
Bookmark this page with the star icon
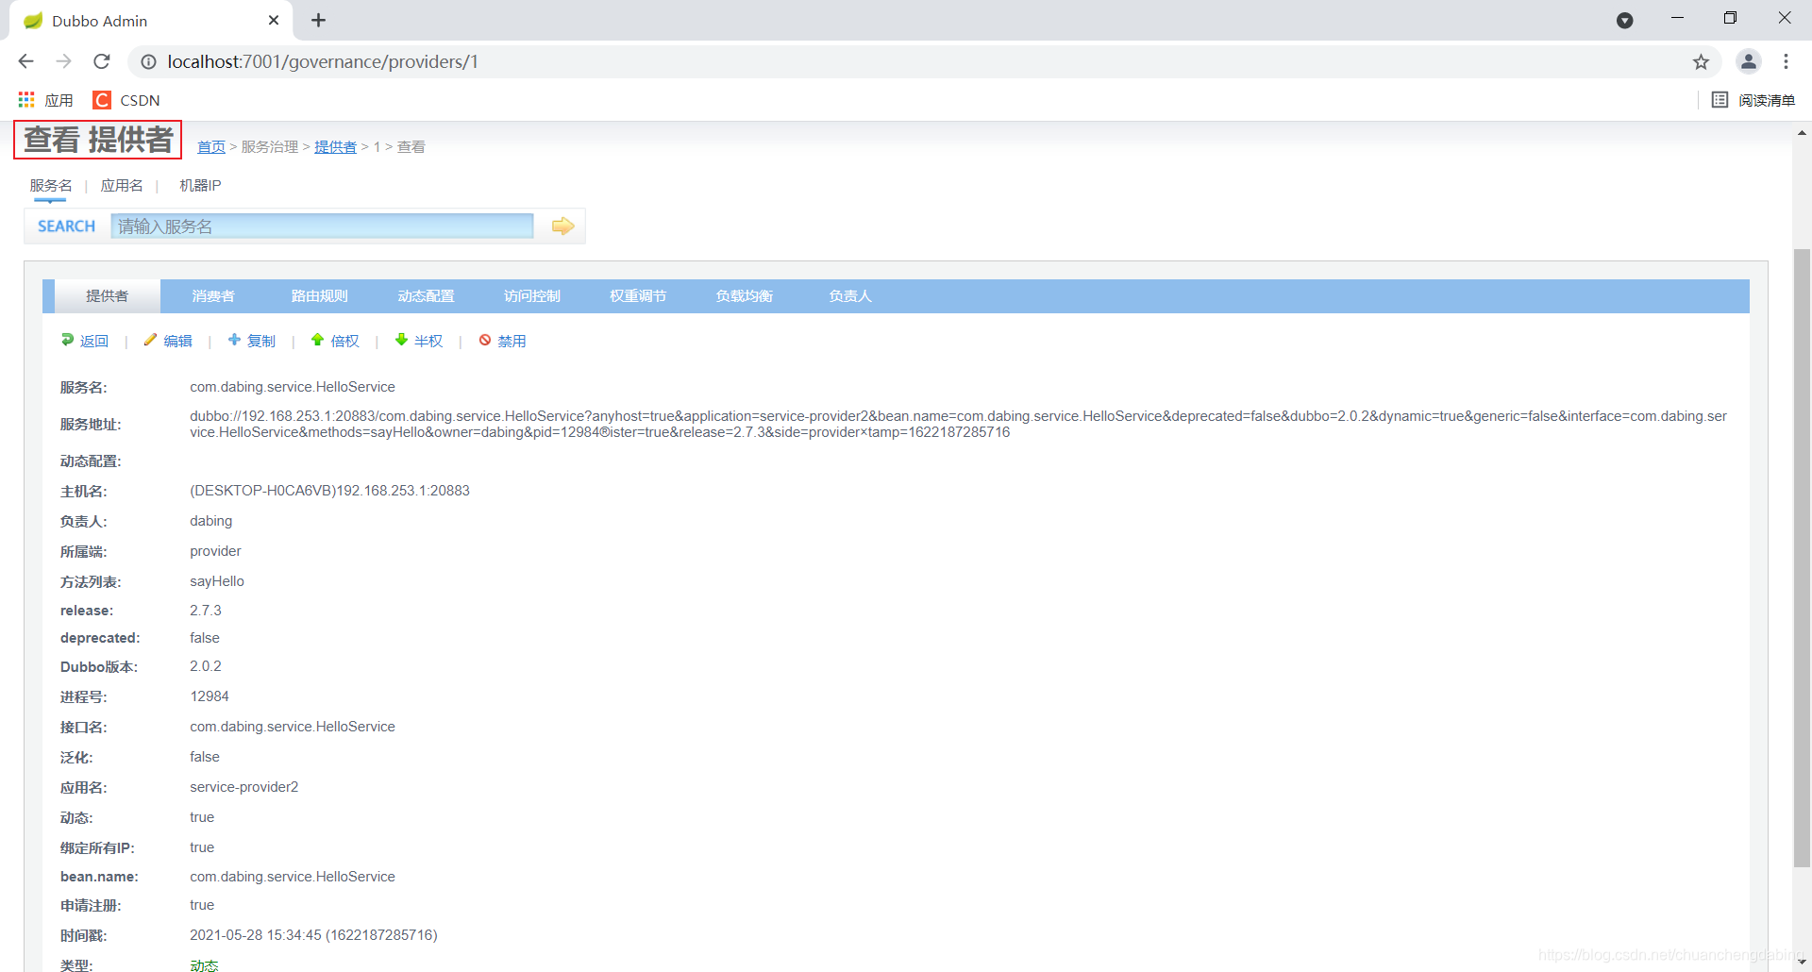[x=1701, y=62]
